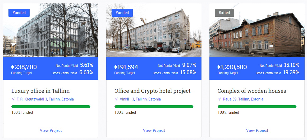Click the Luxury office in Tallinn title

[40, 91]
